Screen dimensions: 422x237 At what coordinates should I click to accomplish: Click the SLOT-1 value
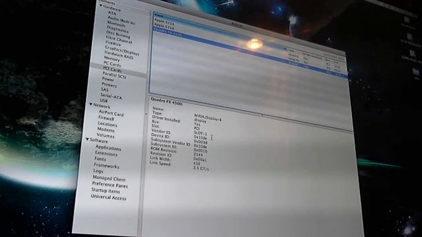point(200,133)
